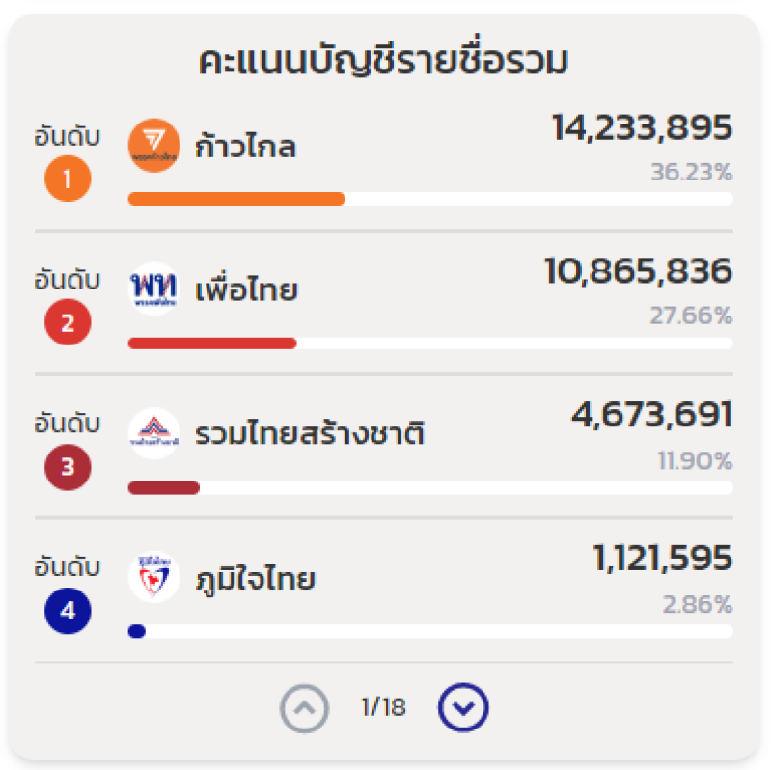The image size is (772, 770).
Task: Click the dark red rank 3 badge
Action: pos(68,467)
